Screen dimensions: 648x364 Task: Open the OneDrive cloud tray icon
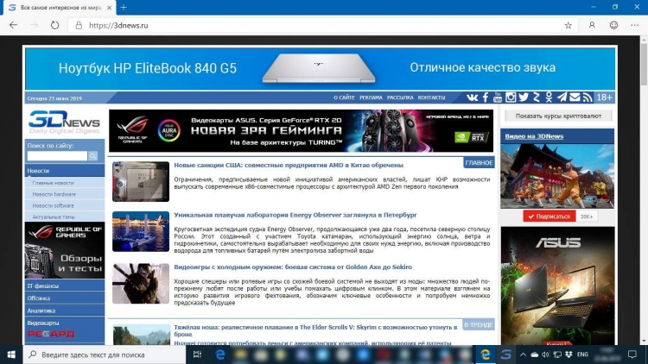(x=534, y=355)
